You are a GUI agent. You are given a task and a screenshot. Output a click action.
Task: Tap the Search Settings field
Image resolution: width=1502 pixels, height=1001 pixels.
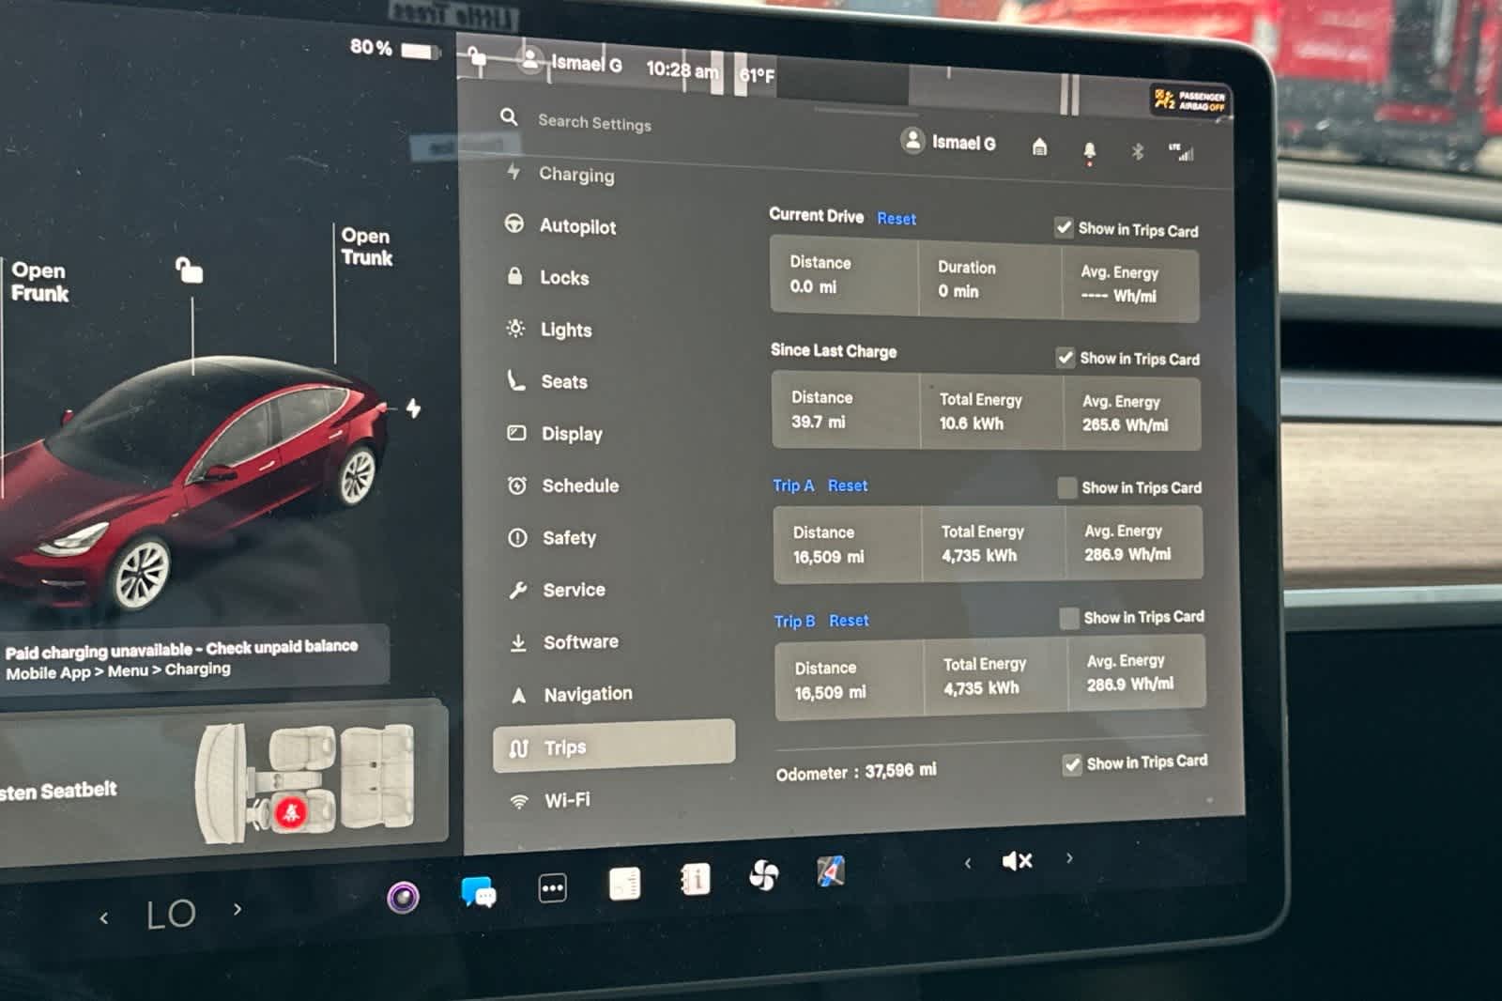594,122
